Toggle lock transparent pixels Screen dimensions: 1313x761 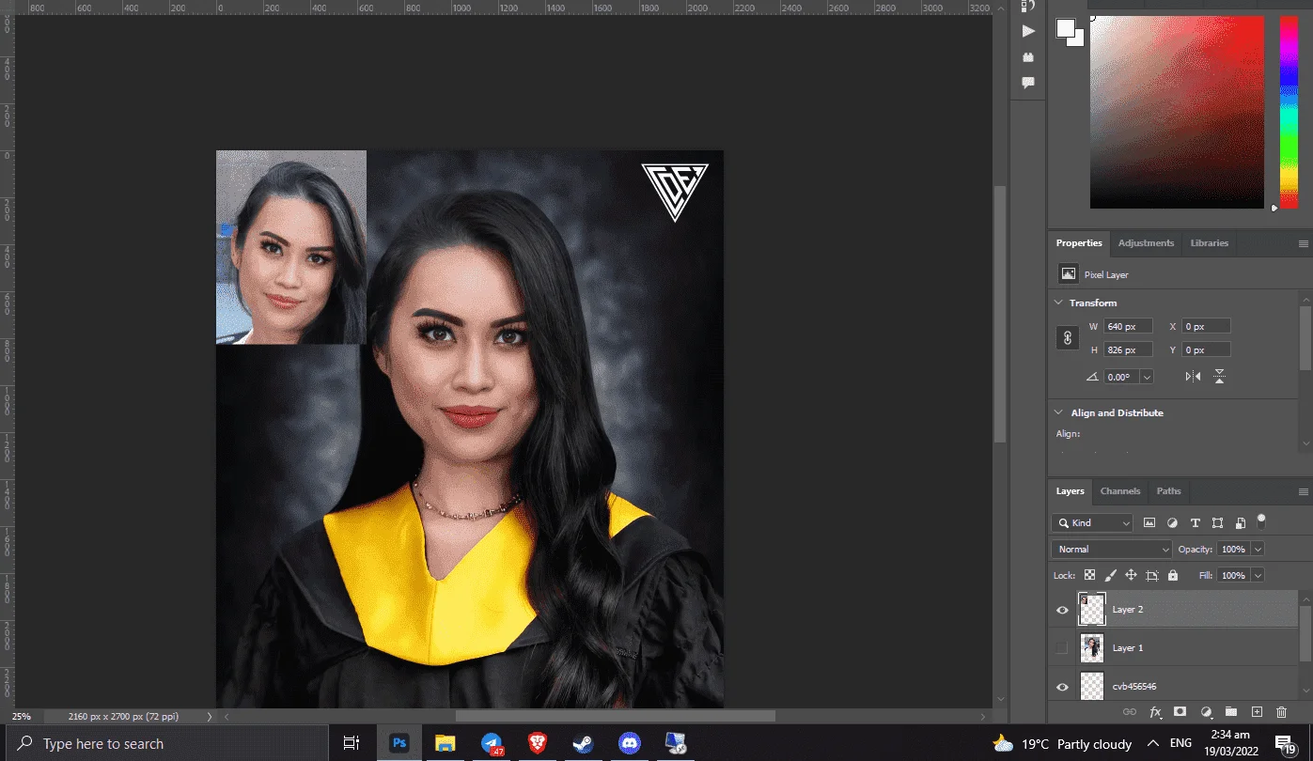tap(1089, 575)
